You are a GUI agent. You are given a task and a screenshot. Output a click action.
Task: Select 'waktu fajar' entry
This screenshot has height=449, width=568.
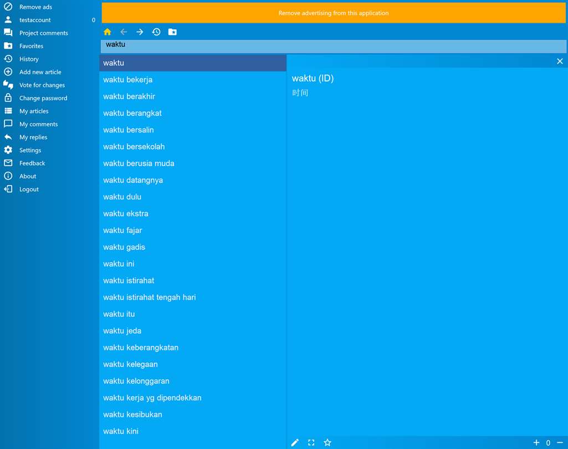point(193,230)
